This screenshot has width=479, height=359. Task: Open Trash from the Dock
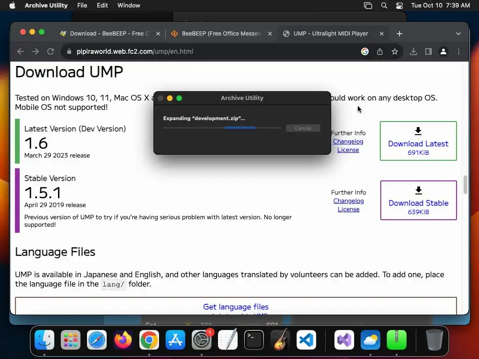point(434,340)
